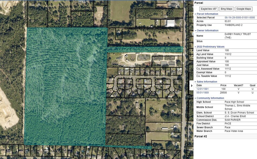The width and height of the screenshot is (257, 159).
Task: Click the highlighted timberland parcel on map
Action: point(65,87)
